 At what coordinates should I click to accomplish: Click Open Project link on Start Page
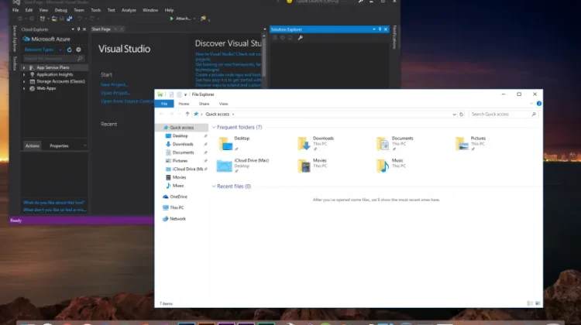coord(115,93)
